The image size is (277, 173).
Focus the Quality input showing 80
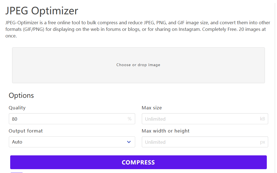pyautogui.click(x=66, y=119)
